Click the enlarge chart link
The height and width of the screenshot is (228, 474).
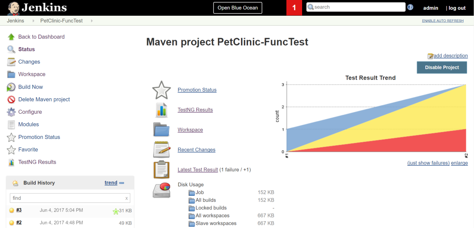(x=459, y=163)
